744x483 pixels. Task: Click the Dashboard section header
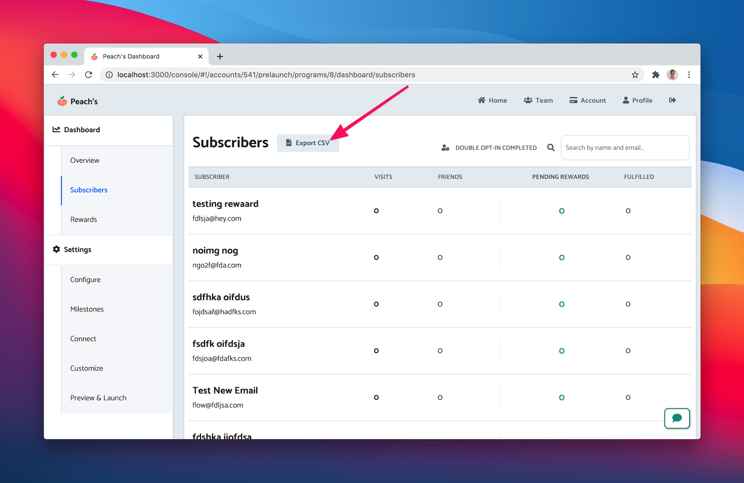point(82,130)
